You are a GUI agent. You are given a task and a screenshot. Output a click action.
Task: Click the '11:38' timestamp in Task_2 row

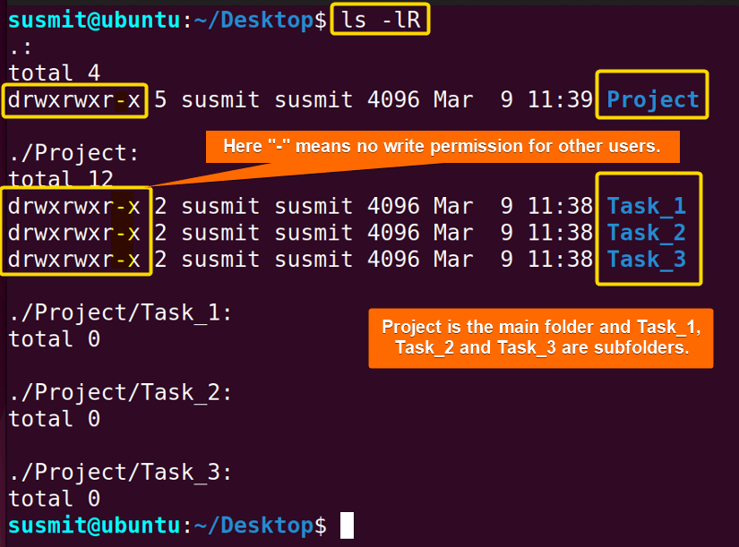[x=560, y=233]
